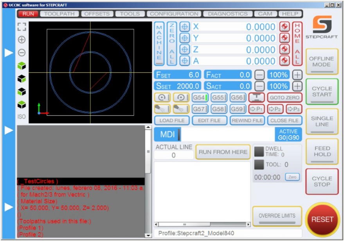Select G54 work offset
This screenshot has width=344, height=241.
pos(200,97)
